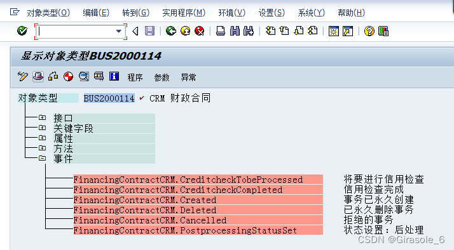
Task: Click the create shortcut icon
Action: point(348,31)
